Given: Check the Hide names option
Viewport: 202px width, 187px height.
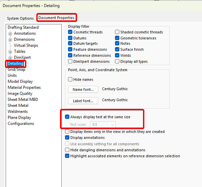Looking at the screenshot, I should click(70, 79).
